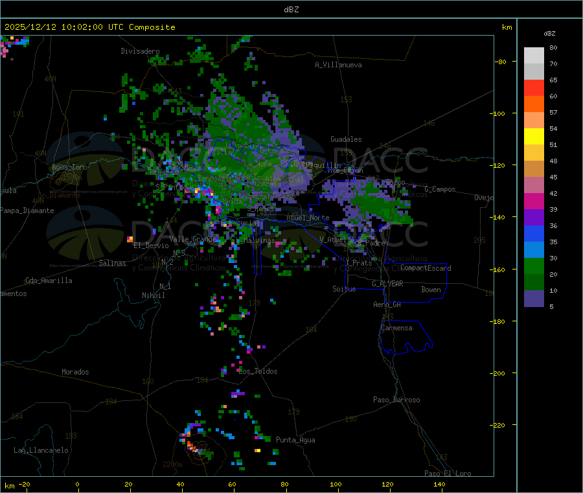Select the red 60 dBZ legend swatch
Image resolution: width=583 pixels, height=493 pixels.
click(534, 87)
